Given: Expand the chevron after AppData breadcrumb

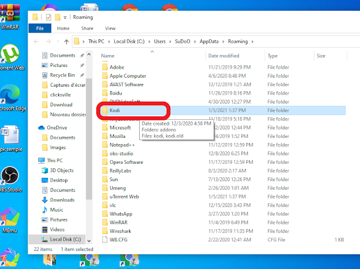Looking at the screenshot, I should [x=223, y=42].
